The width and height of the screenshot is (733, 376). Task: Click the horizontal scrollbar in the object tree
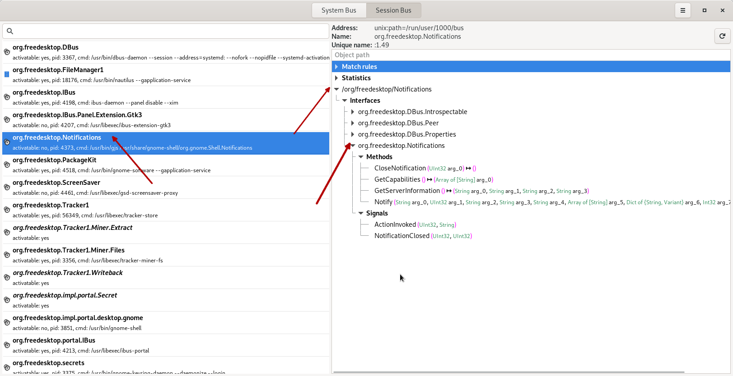click(509, 372)
